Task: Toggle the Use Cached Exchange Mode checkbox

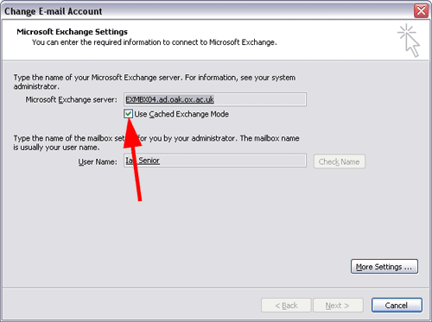Action: tap(128, 114)
